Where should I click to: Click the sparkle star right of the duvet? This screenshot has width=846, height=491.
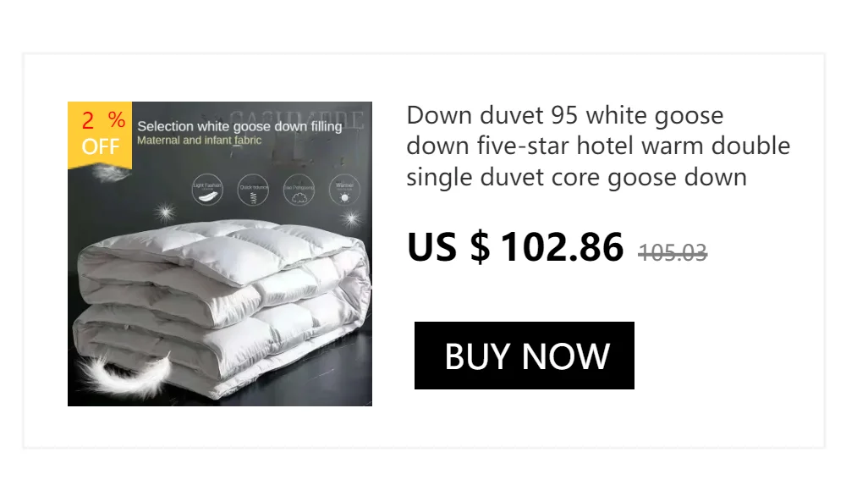pyautogui.click(x=352, y=218)
